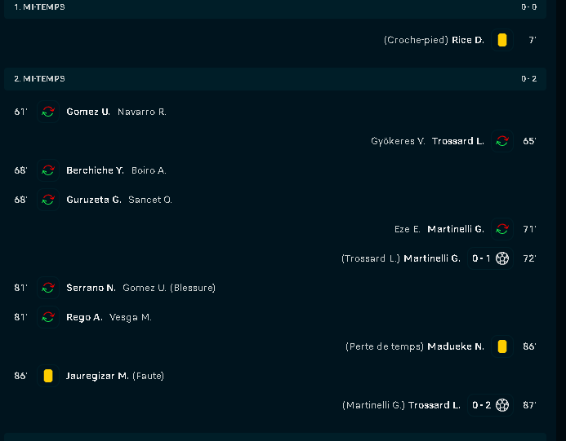Click the 0-1 score label
This screenshot has width=566, height=441.
tap(481, 258)
